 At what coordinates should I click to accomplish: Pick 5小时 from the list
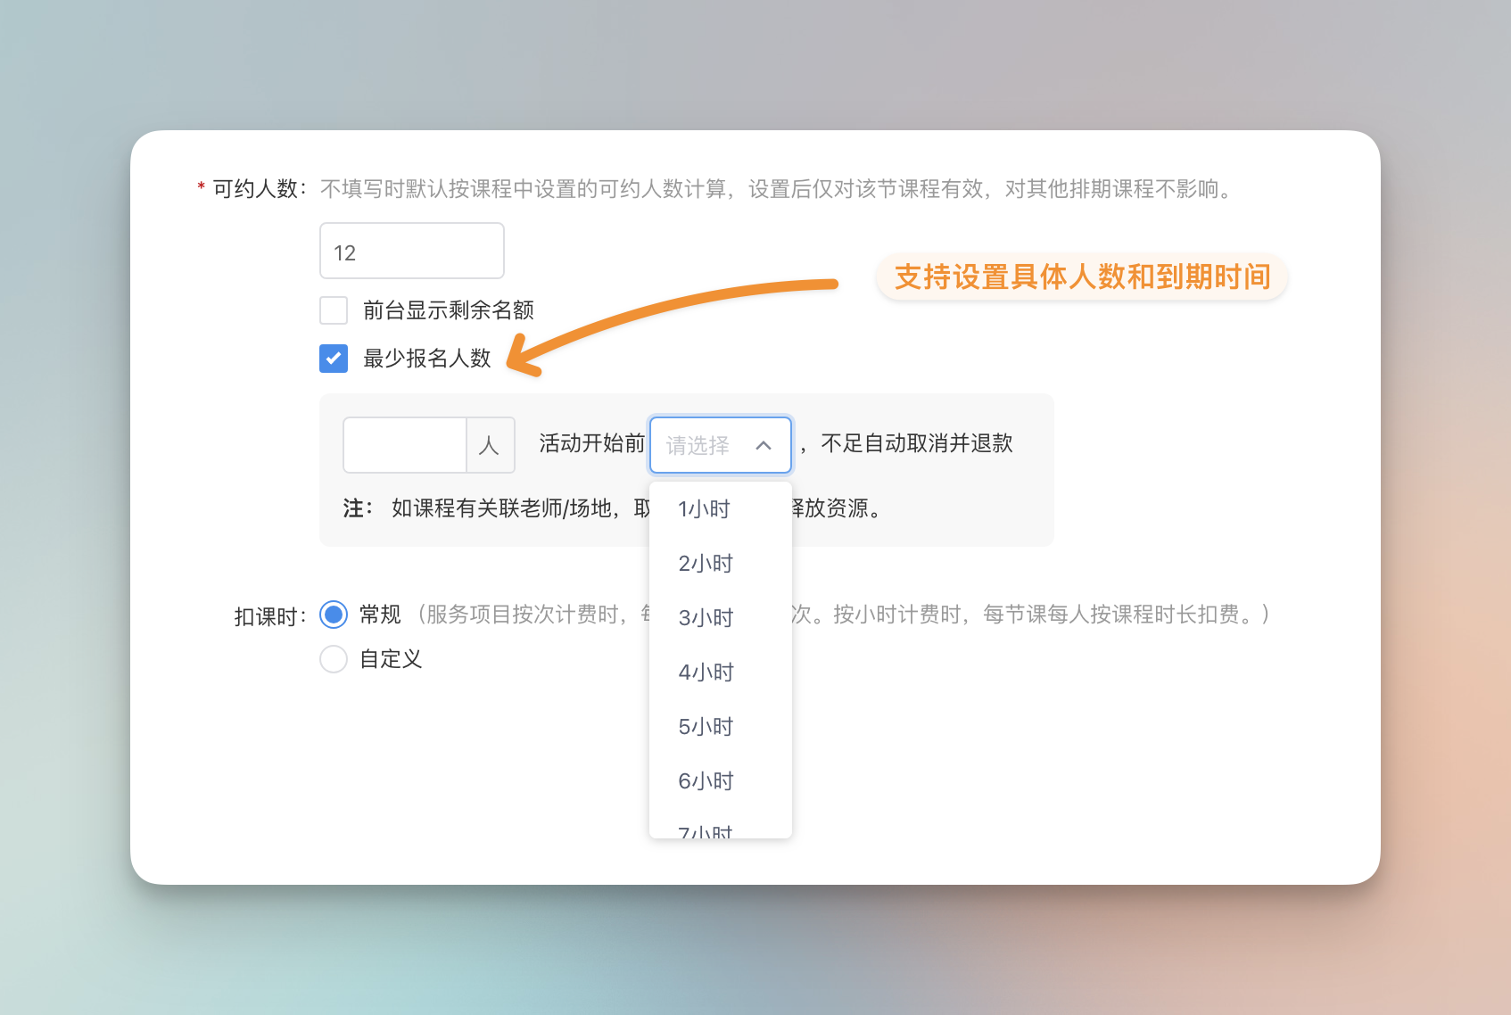click(706, 727)
